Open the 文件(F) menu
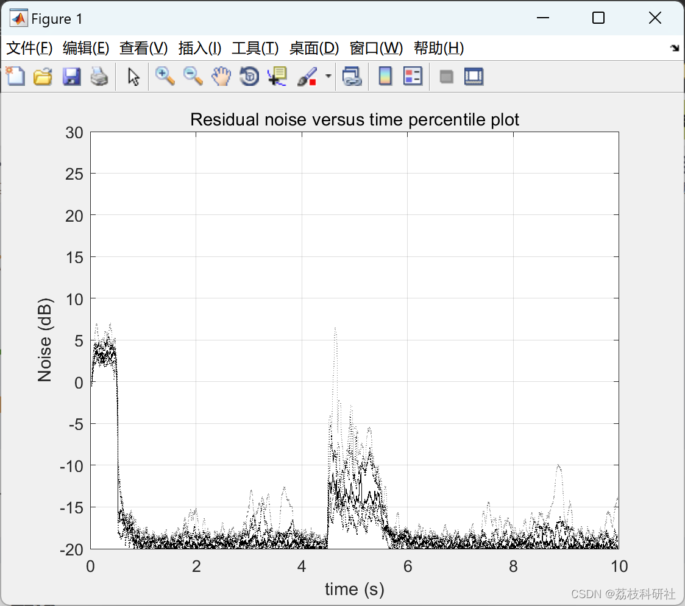This screenshot has width=685, height=606. 29,48
